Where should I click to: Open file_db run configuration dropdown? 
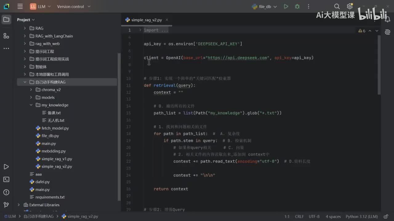[x=264, y=6]
